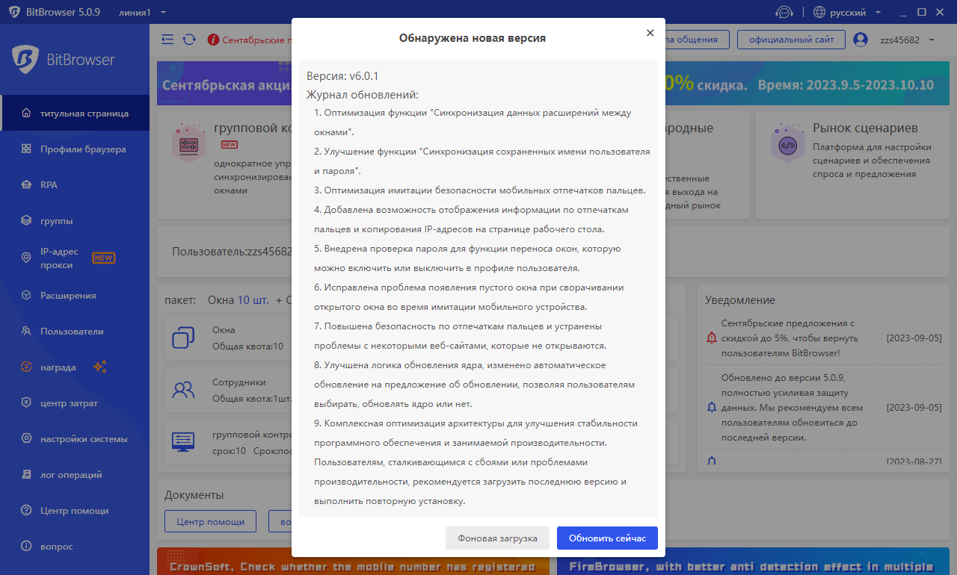Viewport: 957px width, 575px height.
Task: Open the Центр помощи documents button
Action: 210,520
